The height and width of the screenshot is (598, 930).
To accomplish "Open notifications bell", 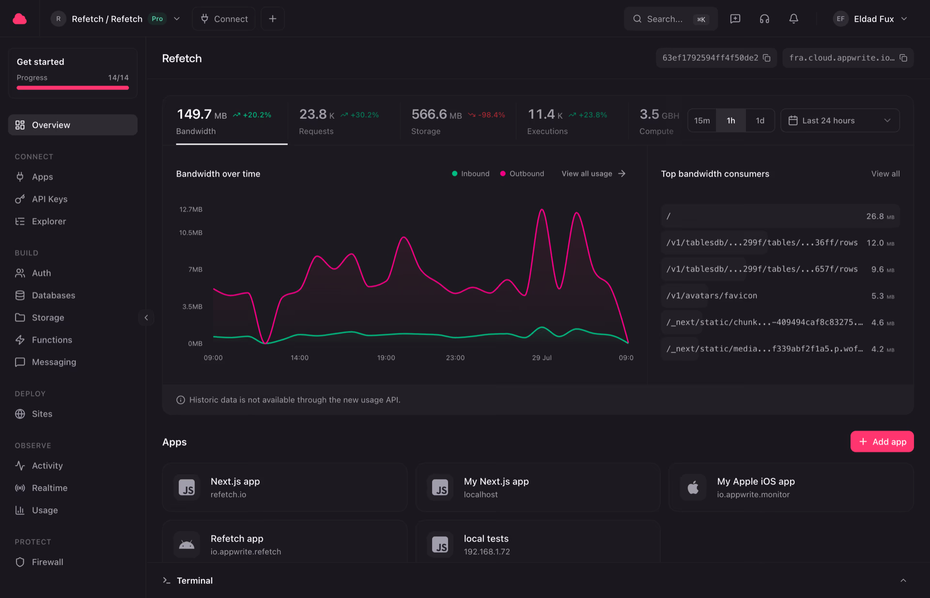I will 793,19.
